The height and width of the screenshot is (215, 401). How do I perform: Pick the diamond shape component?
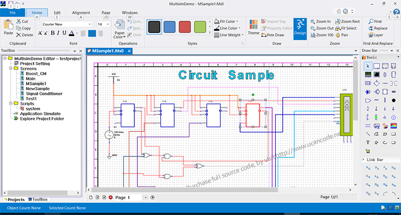[376, 83]
